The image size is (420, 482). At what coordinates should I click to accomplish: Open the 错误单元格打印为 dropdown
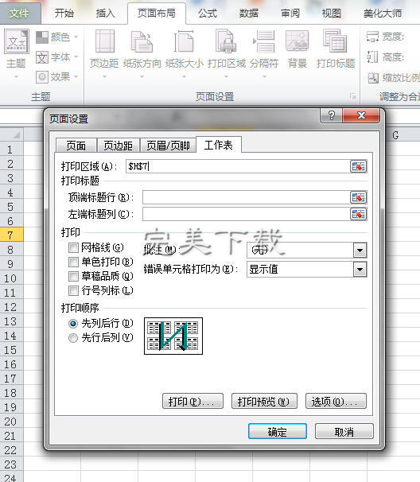coord(360,270)
